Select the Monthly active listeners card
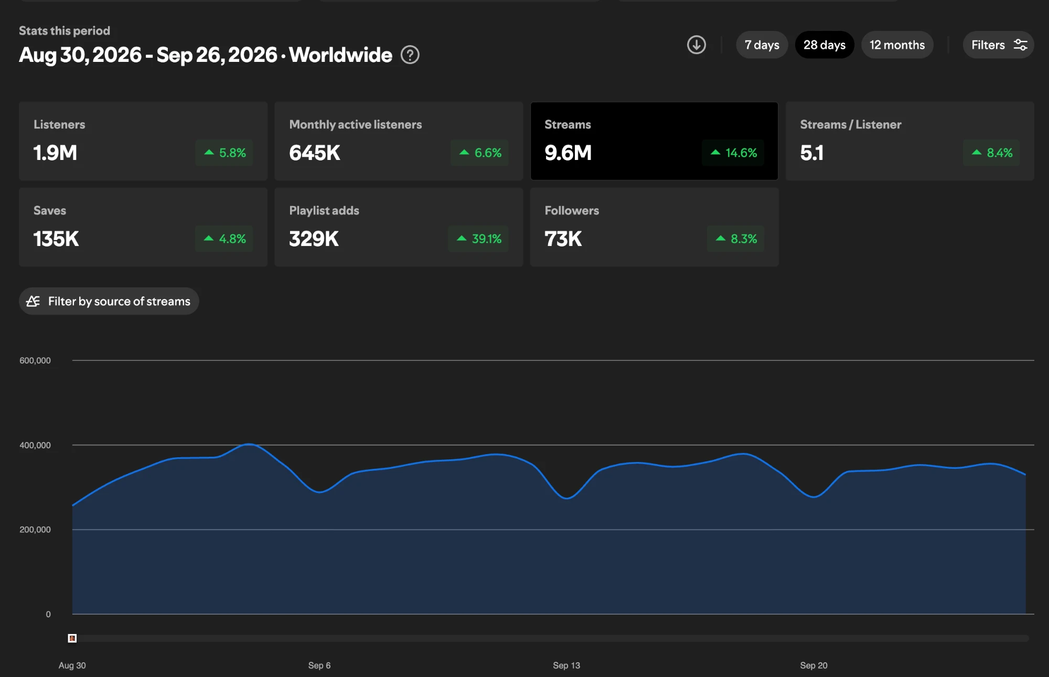This screenshot has width=1049, height=677. [x=399, y=141]
